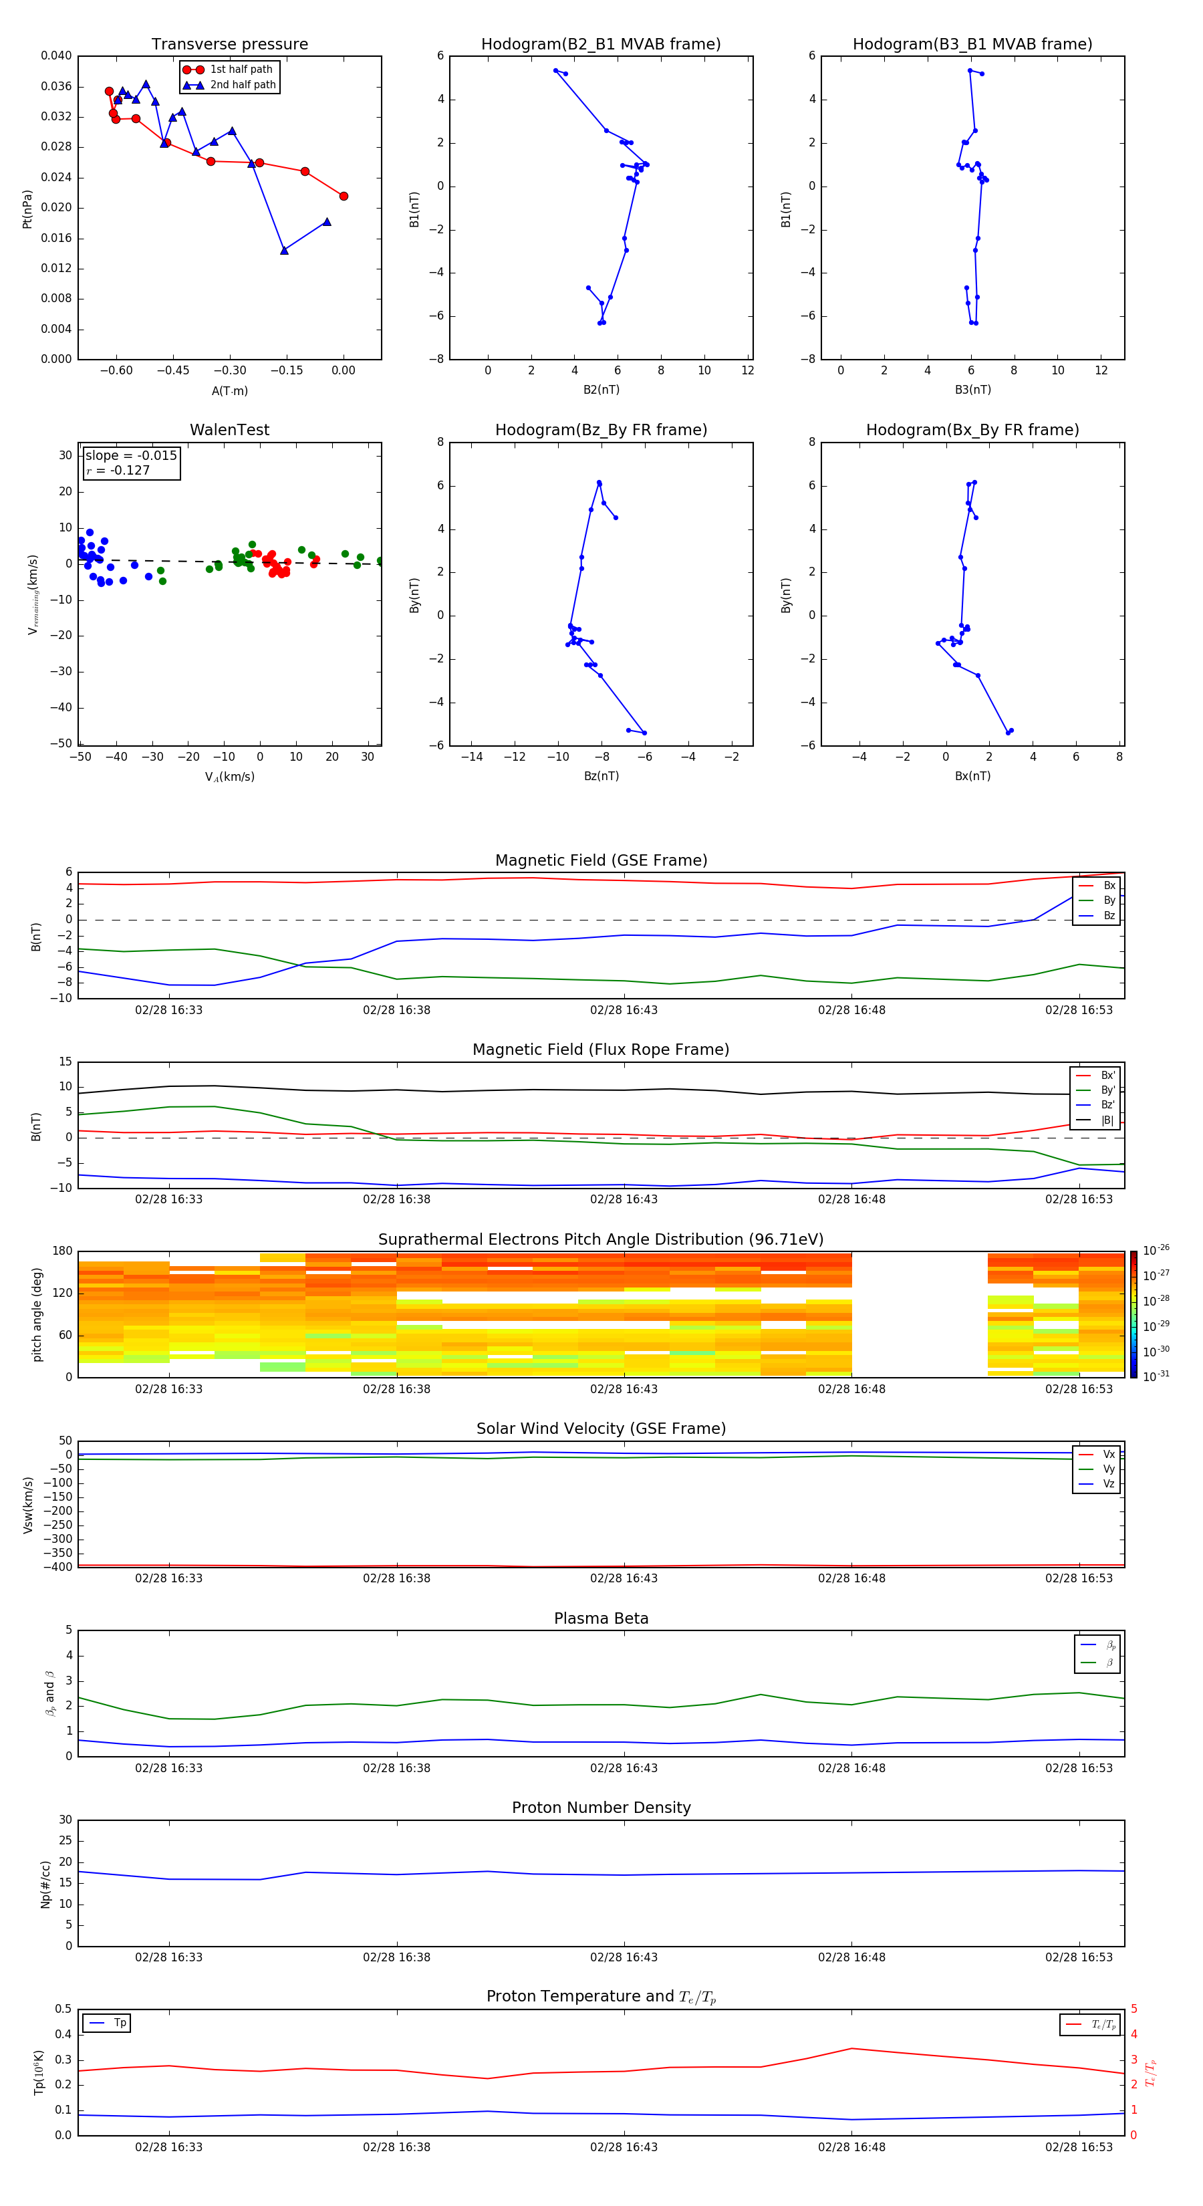Image resolution: width=1203 pixels, height=2206 pixels.
Task: Click the "B2(nT)" x-axis label
Action: (x=601, y=390)
